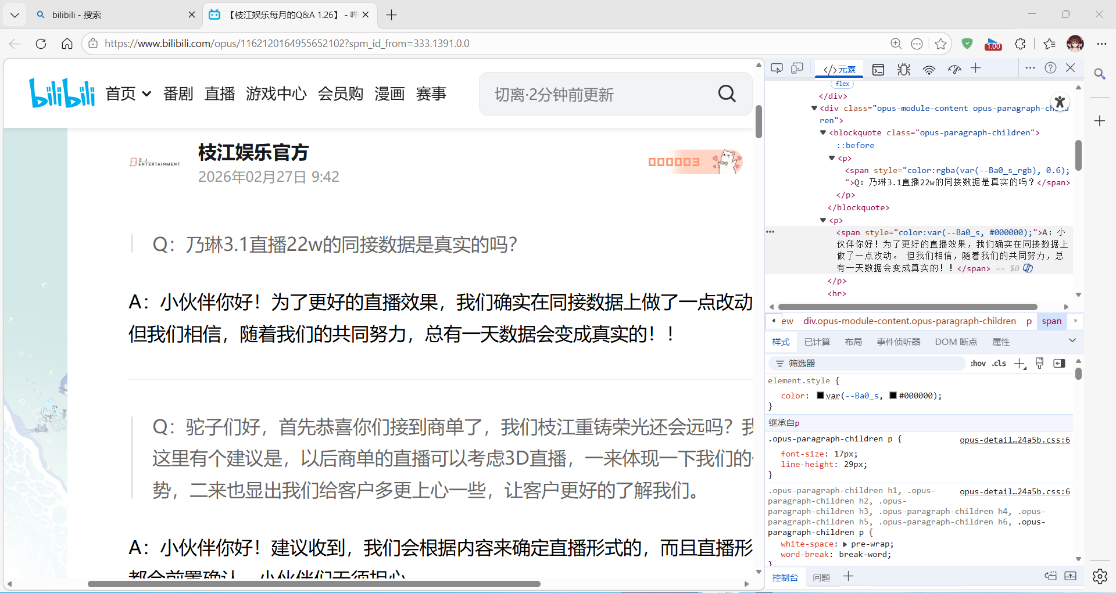Image resolution: width=1116 pixels, height=593 pixels.
Task: Open the Sources debugger bug icon
Action: [x=903, y=70]
